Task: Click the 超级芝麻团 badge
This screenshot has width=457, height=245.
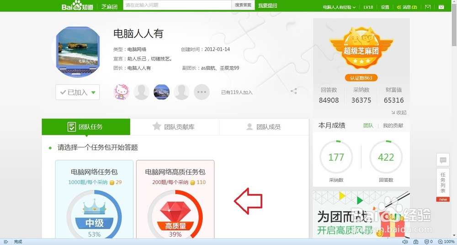Action: tap(361, 48)
